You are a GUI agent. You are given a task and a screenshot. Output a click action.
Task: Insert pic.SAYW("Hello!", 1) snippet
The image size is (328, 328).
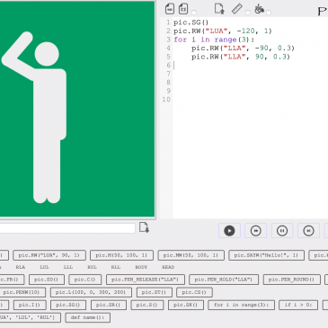pos(266,255)
